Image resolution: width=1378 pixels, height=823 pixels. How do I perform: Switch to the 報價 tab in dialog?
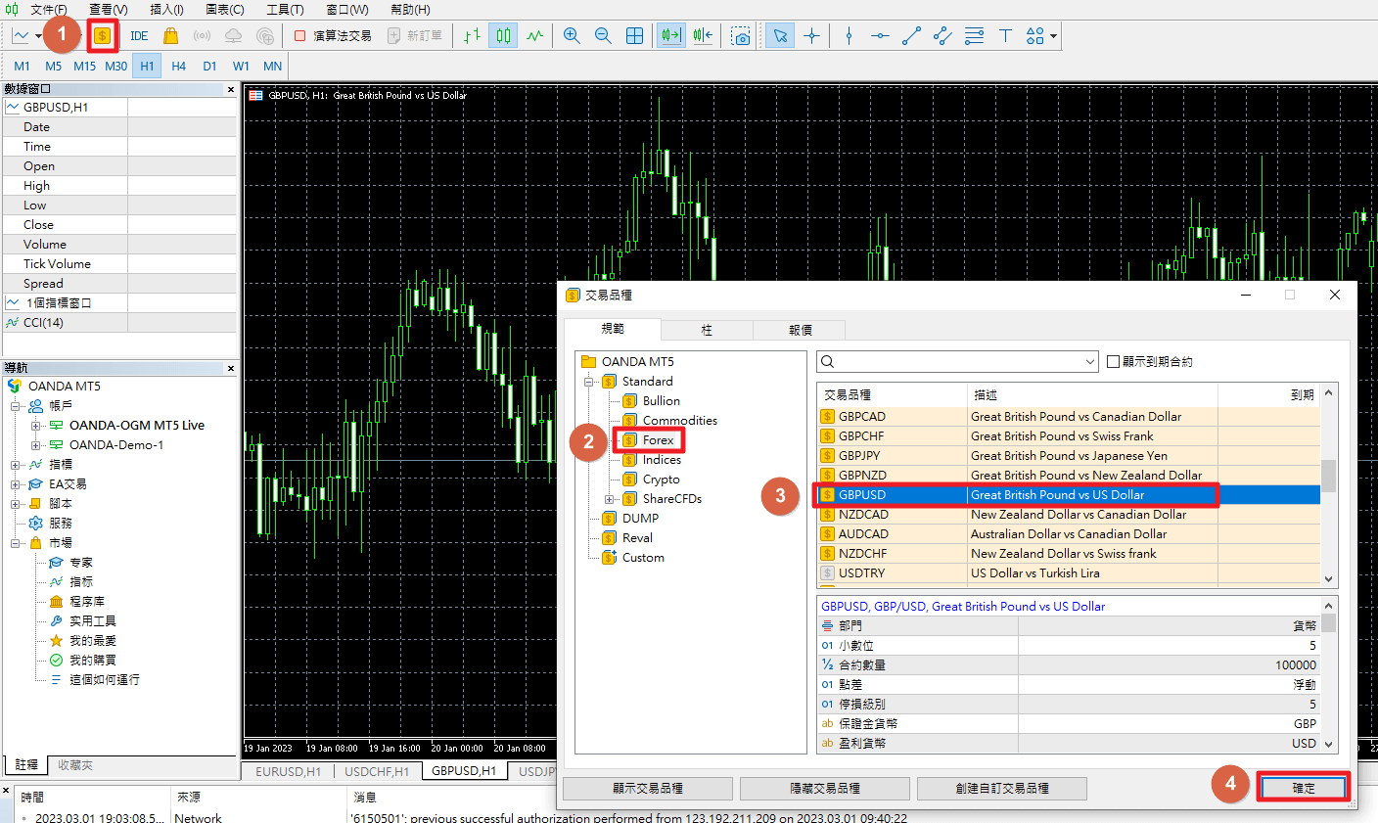pos(801,330)
